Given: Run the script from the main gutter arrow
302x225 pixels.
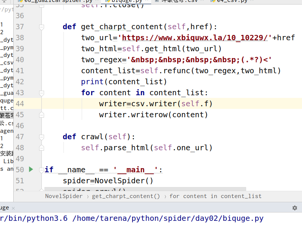Looking at the screenshot, I should click(x=31, y=170).
